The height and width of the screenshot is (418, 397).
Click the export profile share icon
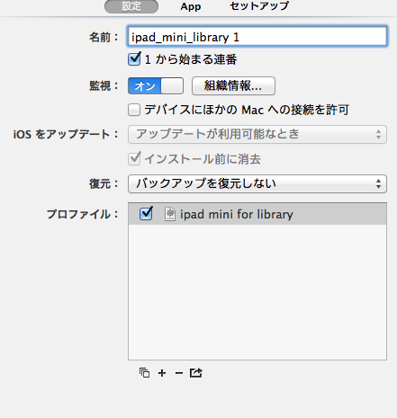coord(196,373)
